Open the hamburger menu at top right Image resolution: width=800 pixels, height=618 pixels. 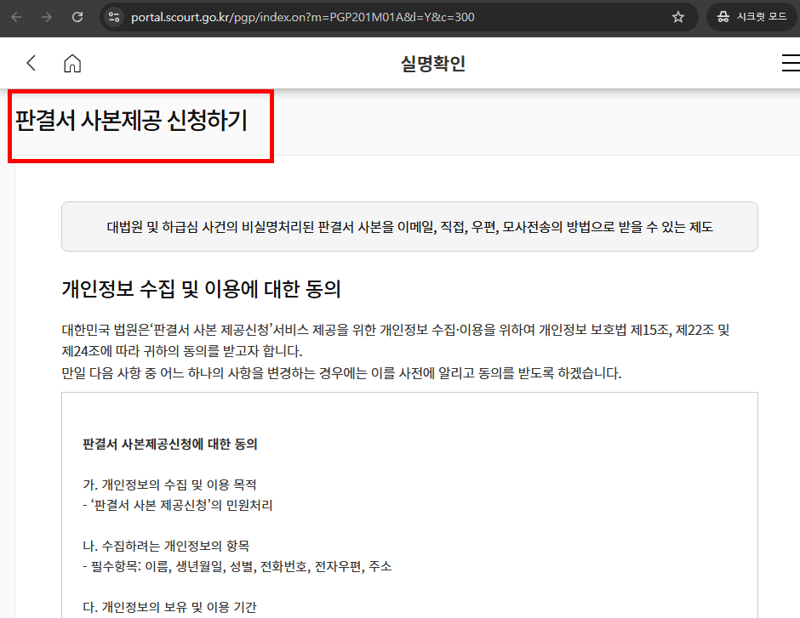tap(791, 62)
